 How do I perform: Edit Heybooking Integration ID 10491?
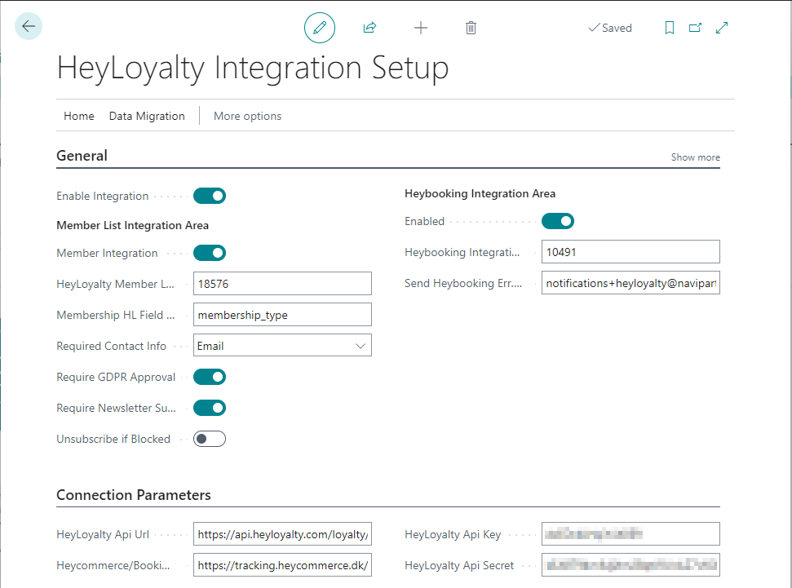click(631, 252)
